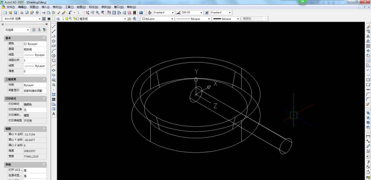Select the Rectangle draw tool

[54, 46]
